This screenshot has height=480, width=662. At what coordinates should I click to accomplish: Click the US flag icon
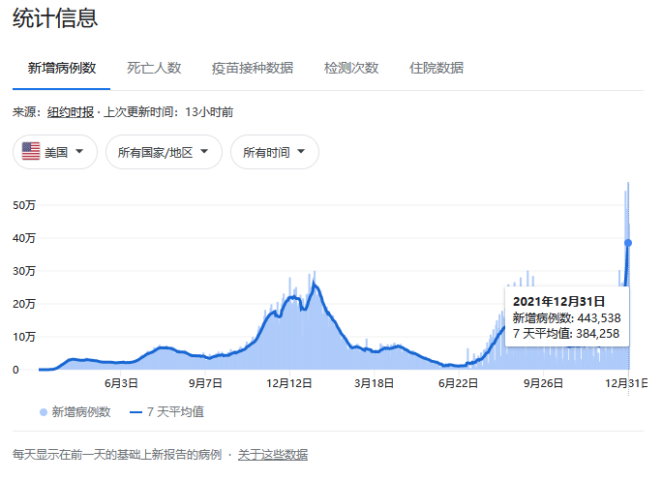[x=31, y=152]
